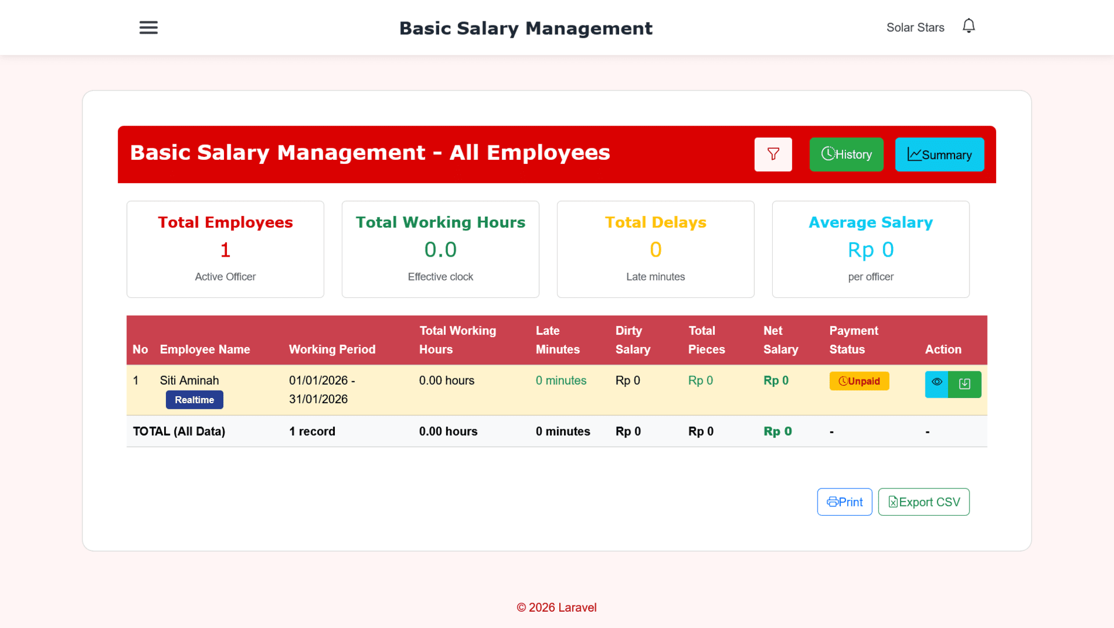Screen dimensions: 1114x628
Task: Click the Employee Name column header
Action: coord(205,349)
